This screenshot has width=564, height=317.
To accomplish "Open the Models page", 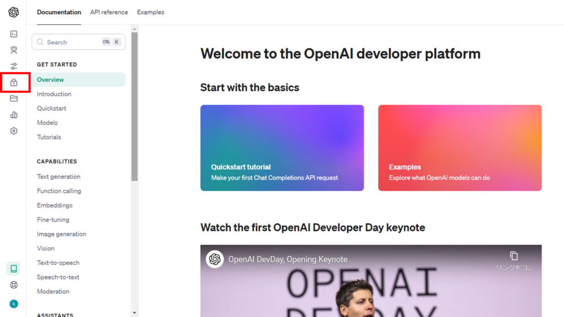I will [x=47, y=123].
